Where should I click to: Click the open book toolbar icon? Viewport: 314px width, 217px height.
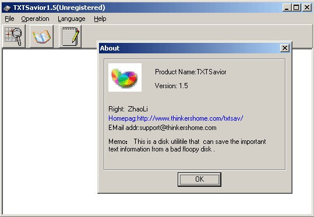(42, 37)
